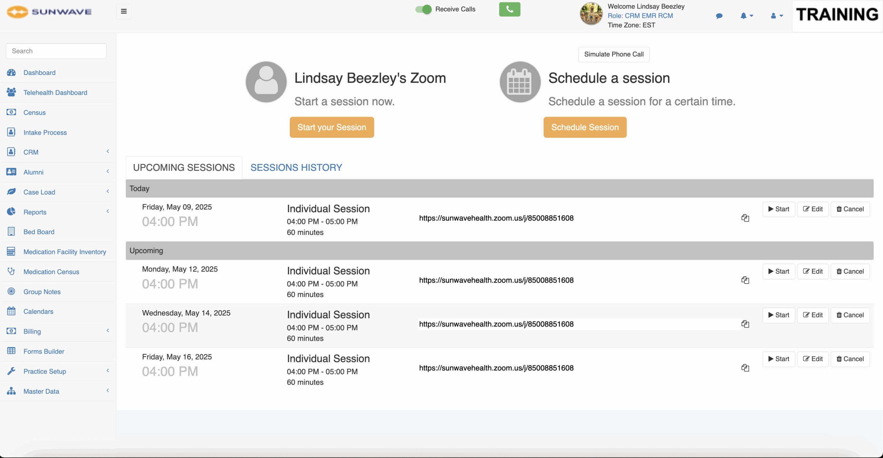Screen dimensions: 883x458
Task: Click Simulate Phone Call button
Action: point(614,54)
